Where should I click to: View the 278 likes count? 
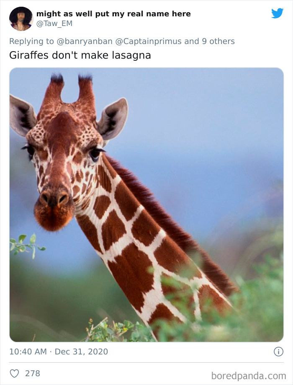(x=33, y=373)
